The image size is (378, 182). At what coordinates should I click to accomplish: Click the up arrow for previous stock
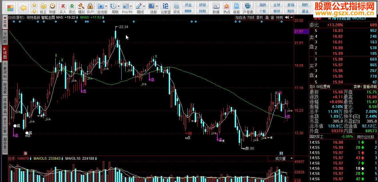[x=34, y=5]
